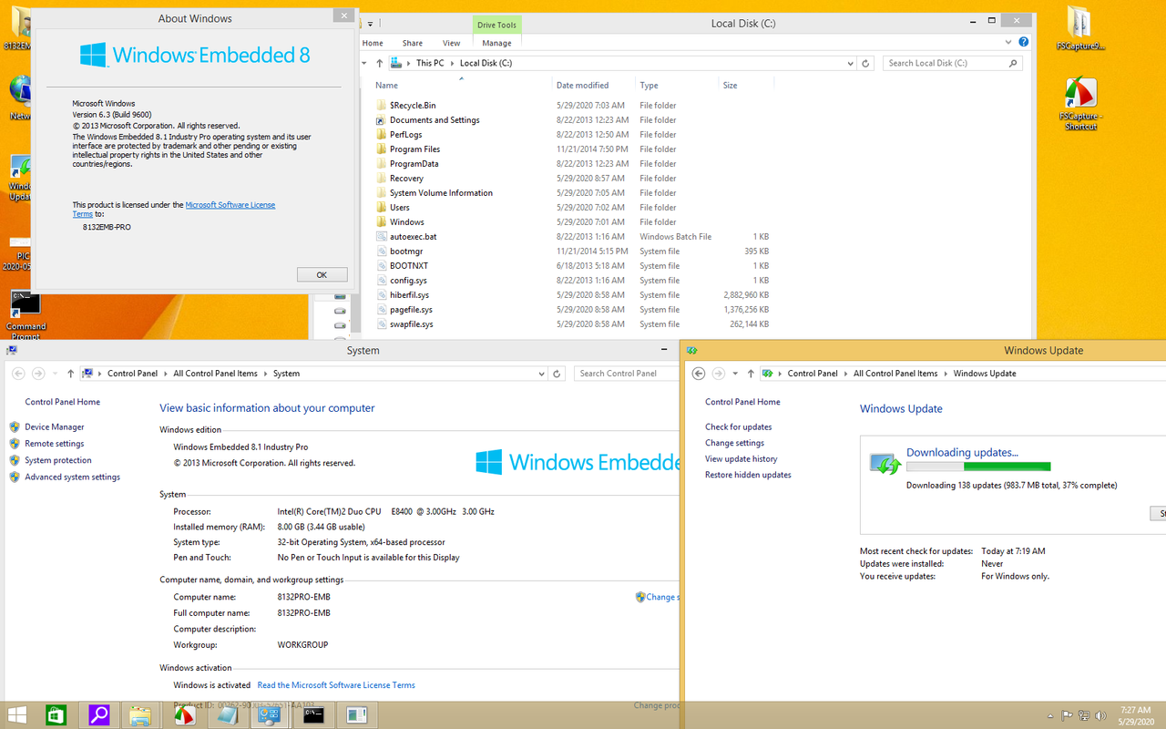This screenshot has height=729, width=1166.
Task: Sort files by Name column header
Action: (460, 86)
